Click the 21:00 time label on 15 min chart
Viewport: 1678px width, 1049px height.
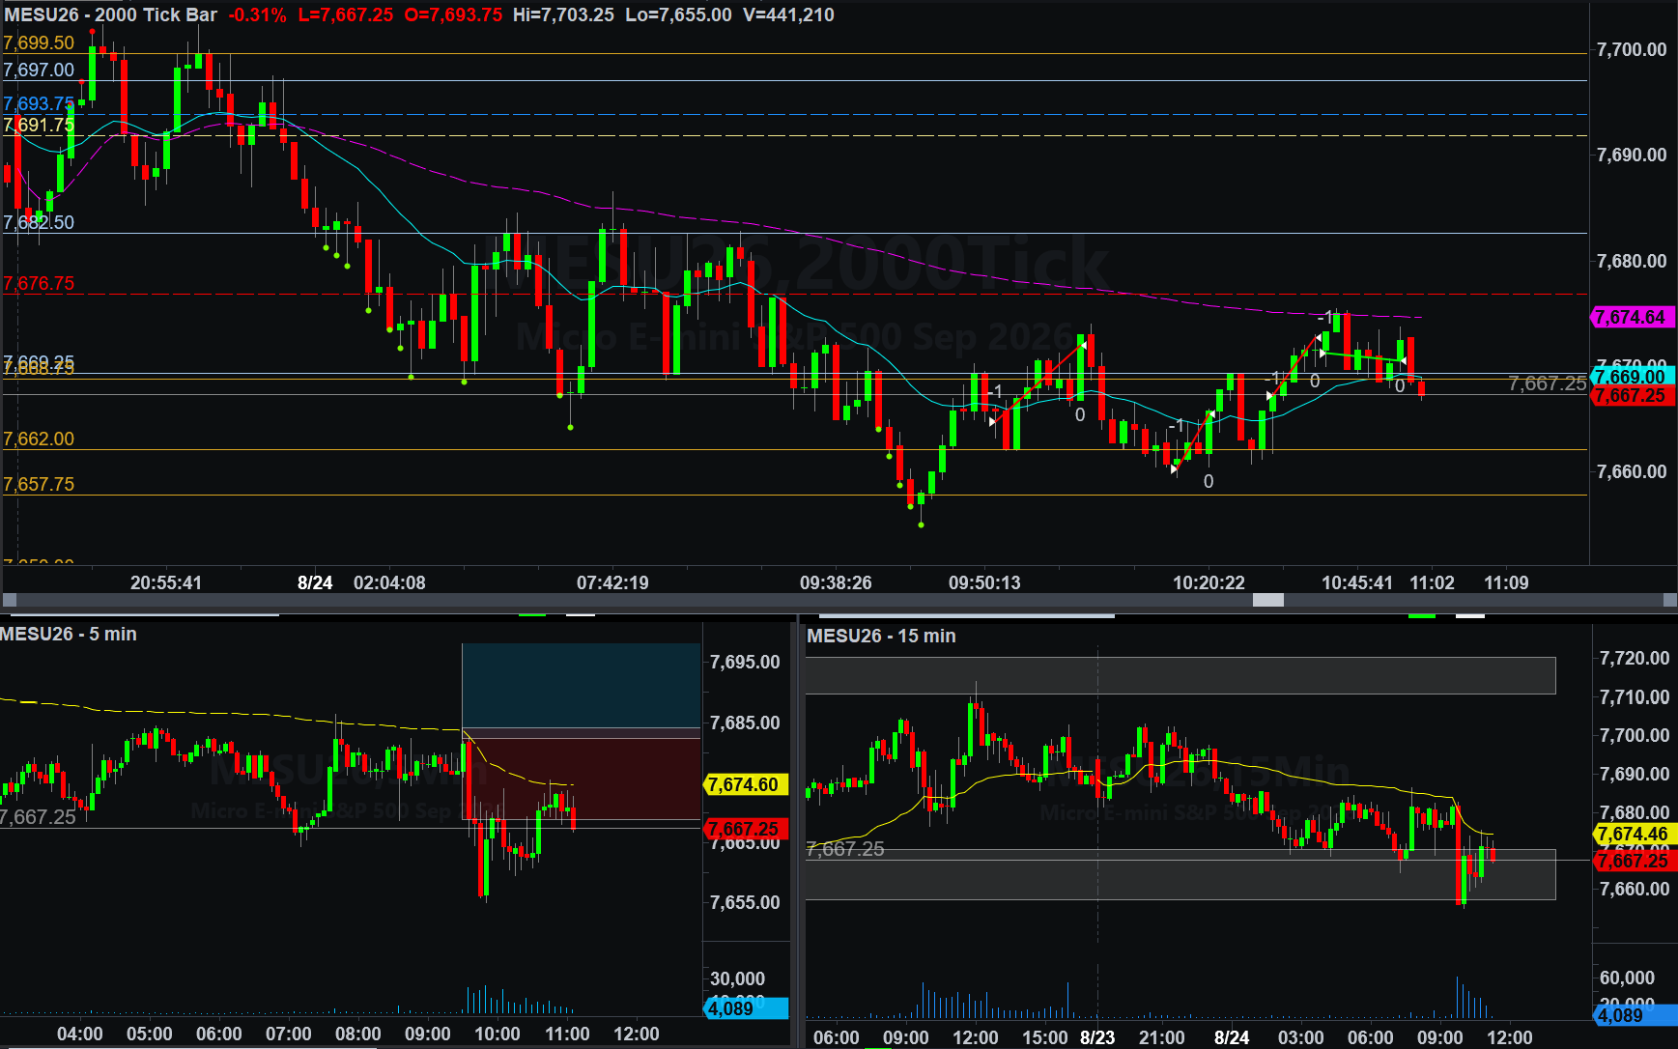coord(1162,1037)
